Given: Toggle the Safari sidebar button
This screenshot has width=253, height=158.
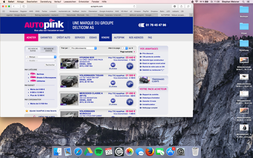Looking at the screenshot, I should 24,6.
